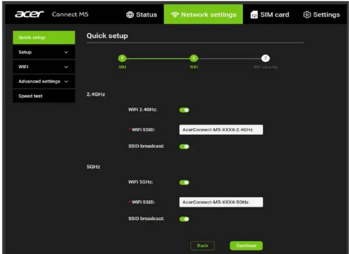Click the Continue button
Screen dimensions: 349x254
[246, 246]
